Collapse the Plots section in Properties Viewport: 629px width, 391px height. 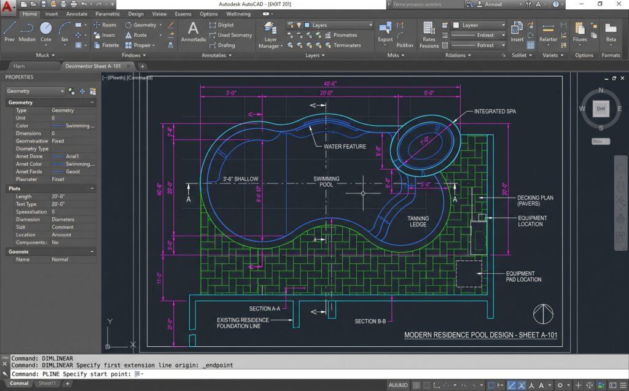click(x=92, y=188)
